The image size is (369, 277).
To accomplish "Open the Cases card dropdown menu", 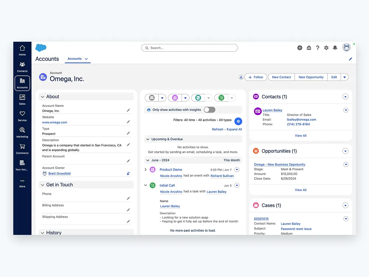I will pos(345,205).
